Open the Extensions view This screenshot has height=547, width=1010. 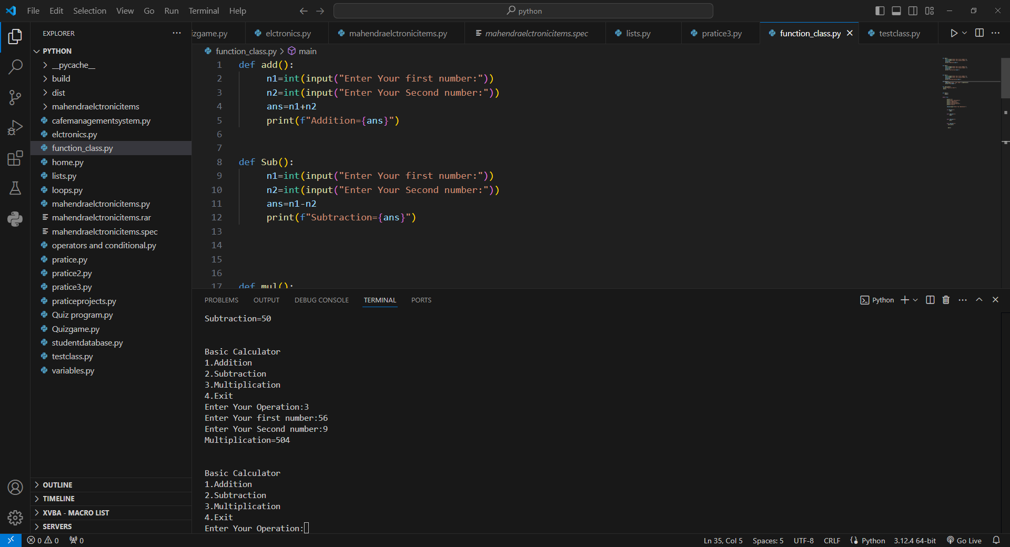[15, 158]
